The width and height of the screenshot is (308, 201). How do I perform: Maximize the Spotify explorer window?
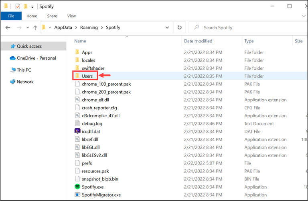289,6
